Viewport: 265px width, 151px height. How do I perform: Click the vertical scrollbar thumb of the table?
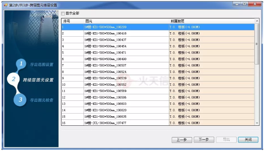(x=257, y=44)
